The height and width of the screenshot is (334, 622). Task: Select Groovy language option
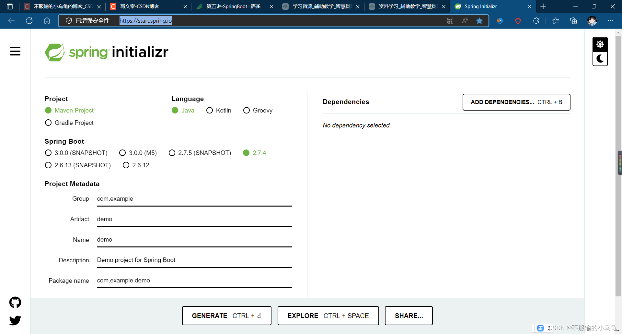[x=258, y=111]
